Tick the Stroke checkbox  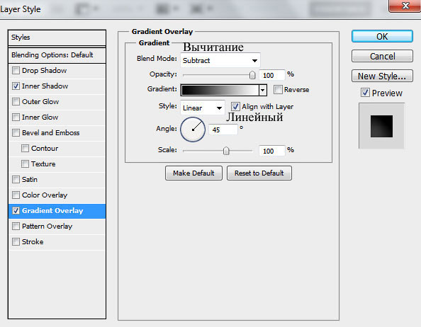tap(16, 242)
